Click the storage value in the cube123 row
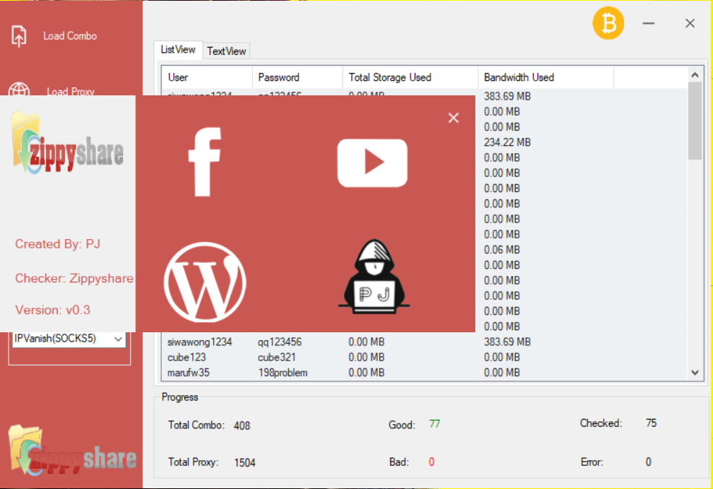Screen dimensions: 713x489 tap(366, 358)
